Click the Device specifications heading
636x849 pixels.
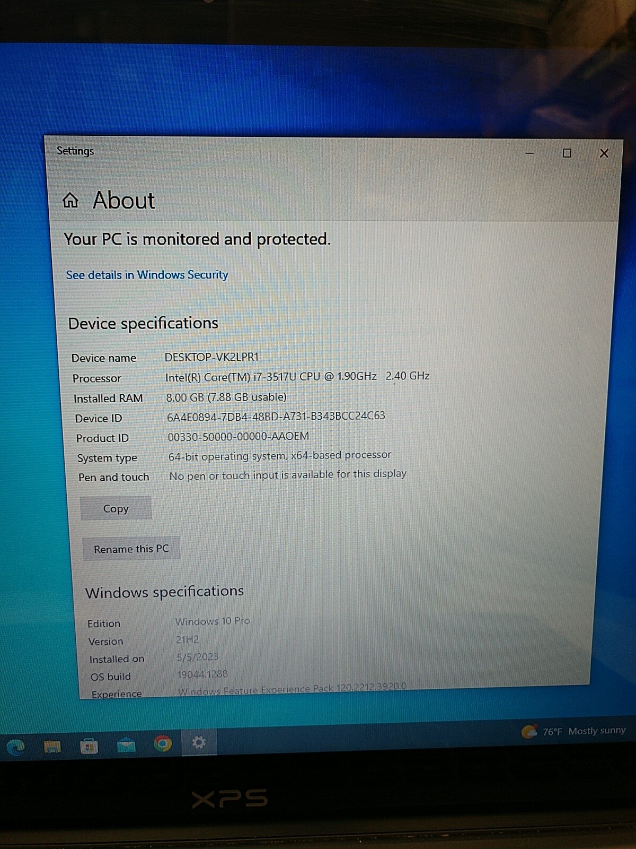point(143,323)
